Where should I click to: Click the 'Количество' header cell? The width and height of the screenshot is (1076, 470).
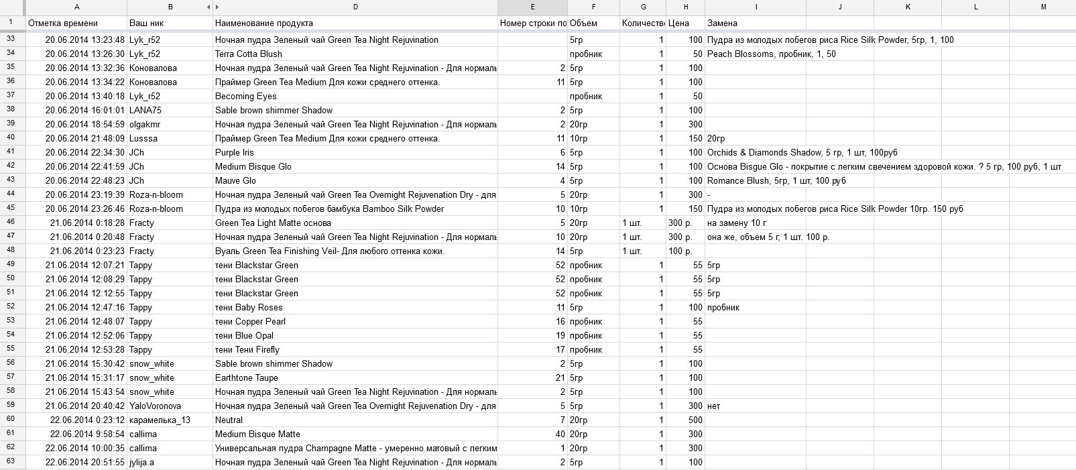tap(643, 23)
